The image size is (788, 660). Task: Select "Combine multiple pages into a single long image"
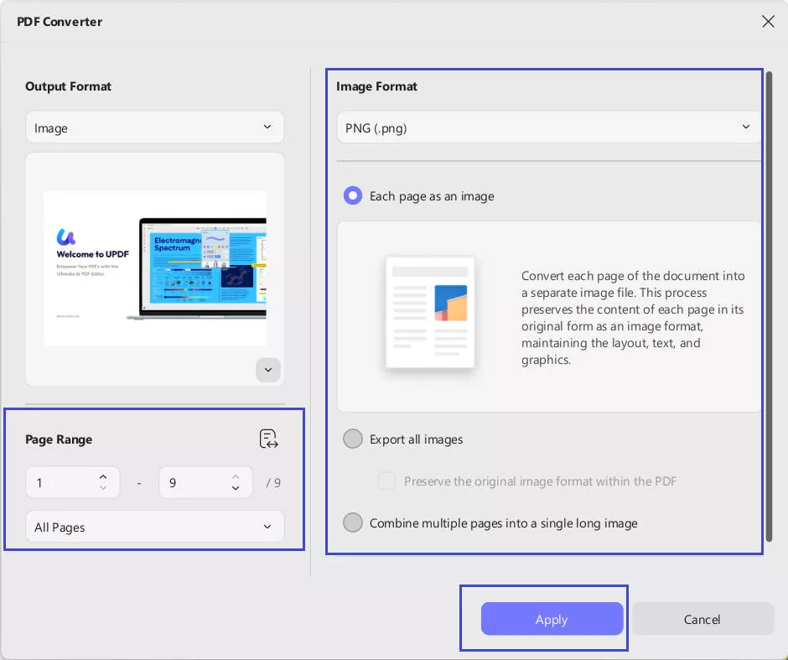click(x=353, y=522)
